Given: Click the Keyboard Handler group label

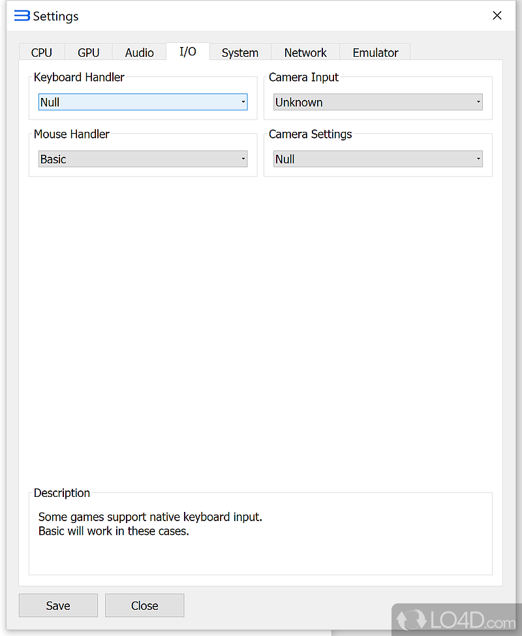Looking at the screenshot, I should pyautogui.click(x=79, y=77).
